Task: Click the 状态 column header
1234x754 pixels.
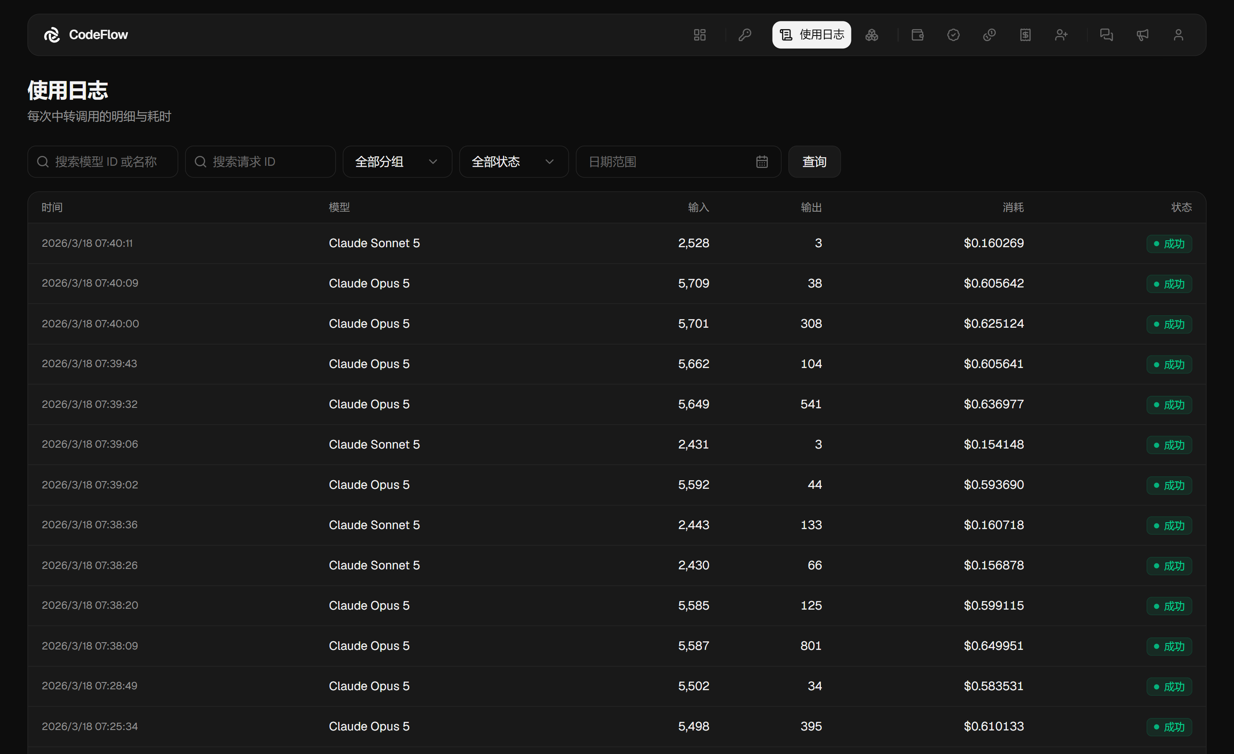Action: 1181,207
